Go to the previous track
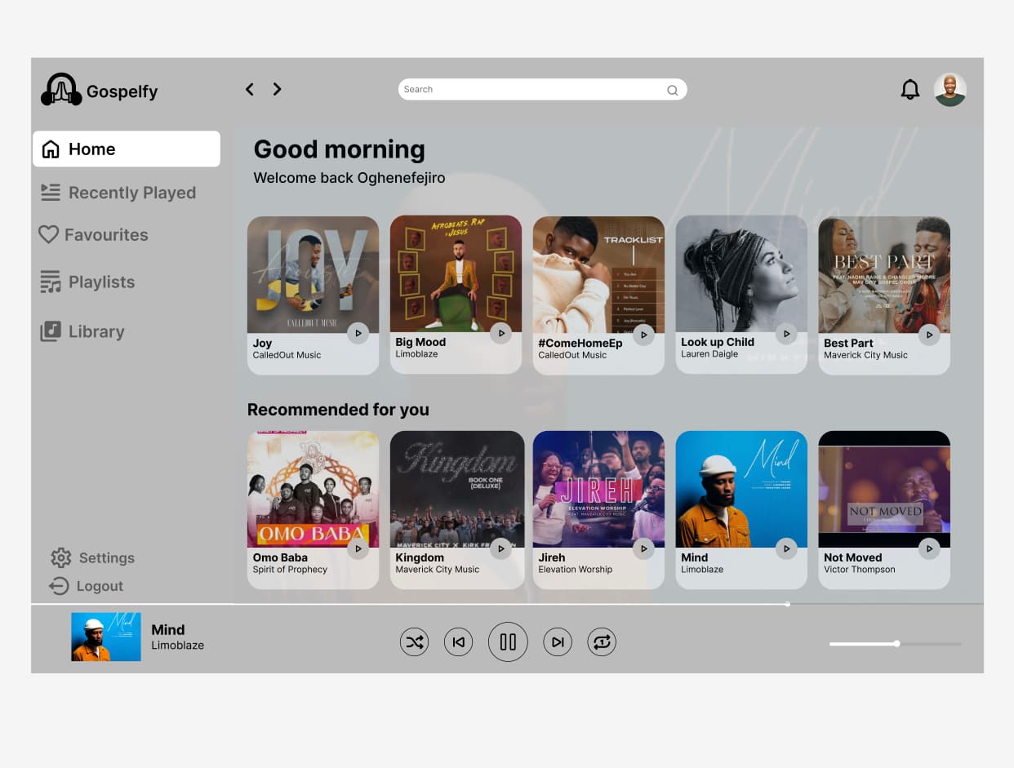This screenshot has width=1014, height=768. coord(458,642)
